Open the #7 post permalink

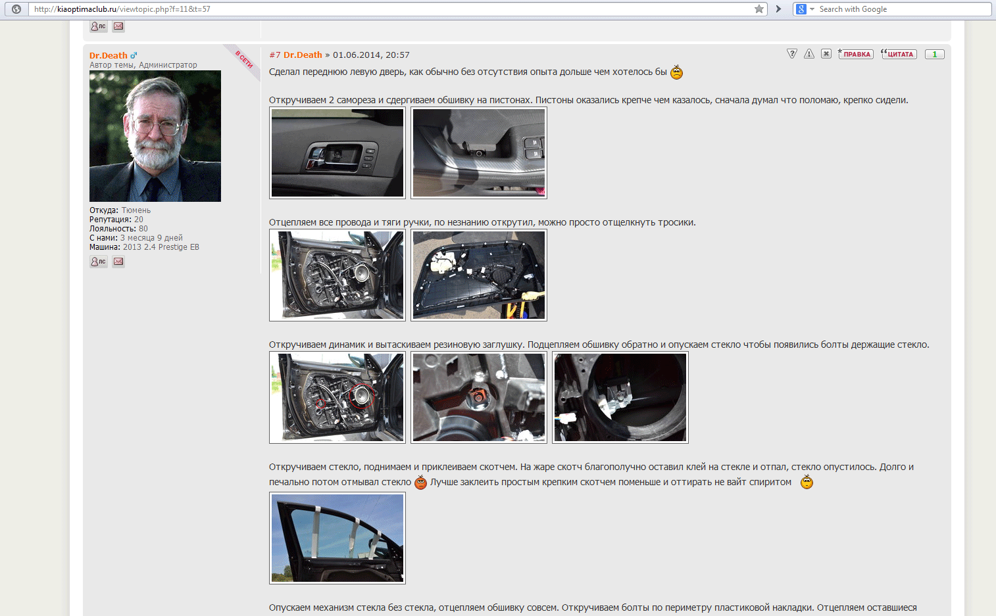275,55
